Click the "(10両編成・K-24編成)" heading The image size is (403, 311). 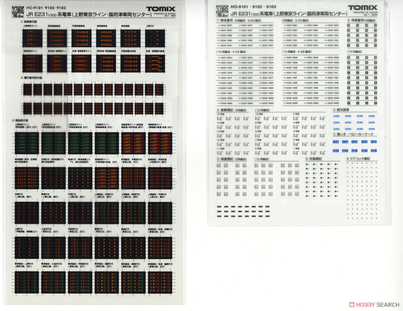click(231, 52)
